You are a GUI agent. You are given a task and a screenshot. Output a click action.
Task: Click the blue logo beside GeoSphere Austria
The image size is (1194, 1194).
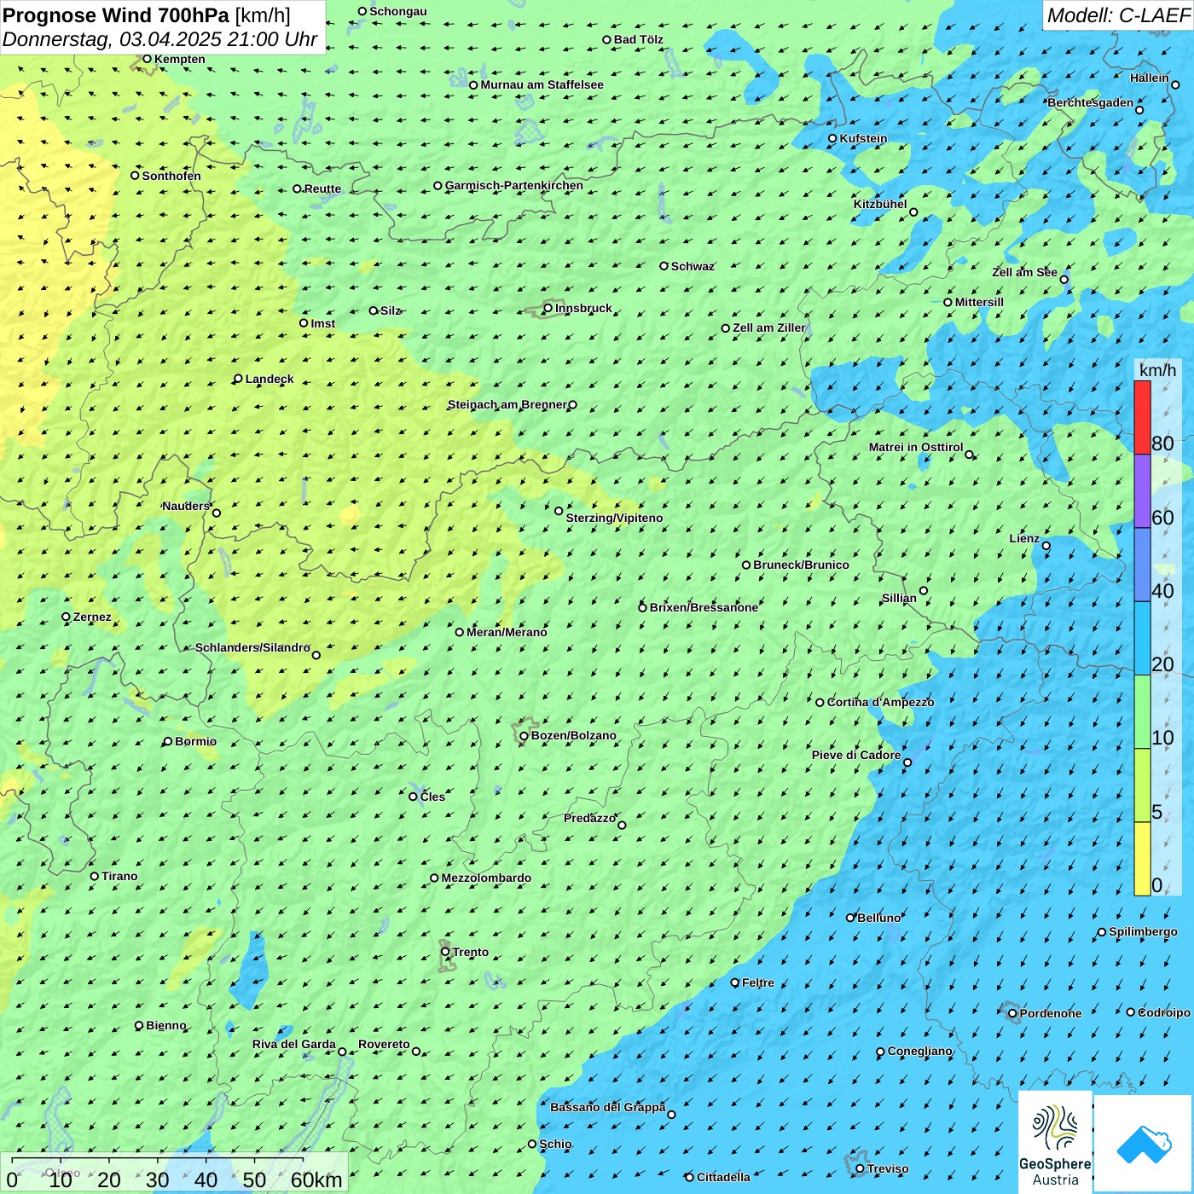(x=1143, y=1144)
